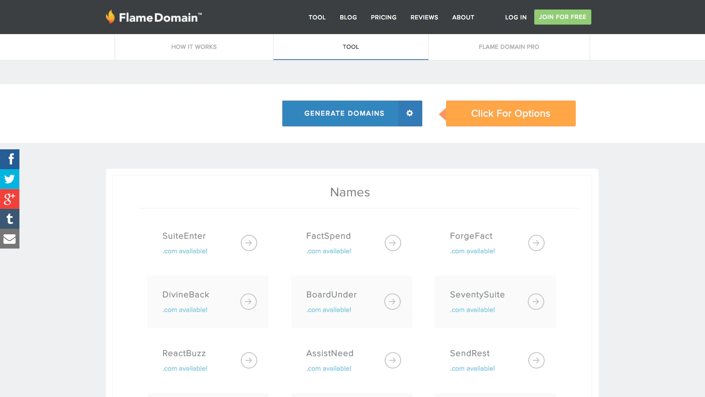Open the arrow next to FactSpend
This screenshot has width=705, height=397.
[x=393, y=243]
